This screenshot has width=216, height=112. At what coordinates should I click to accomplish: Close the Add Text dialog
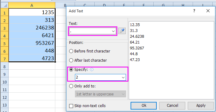[x=208, y=11]
